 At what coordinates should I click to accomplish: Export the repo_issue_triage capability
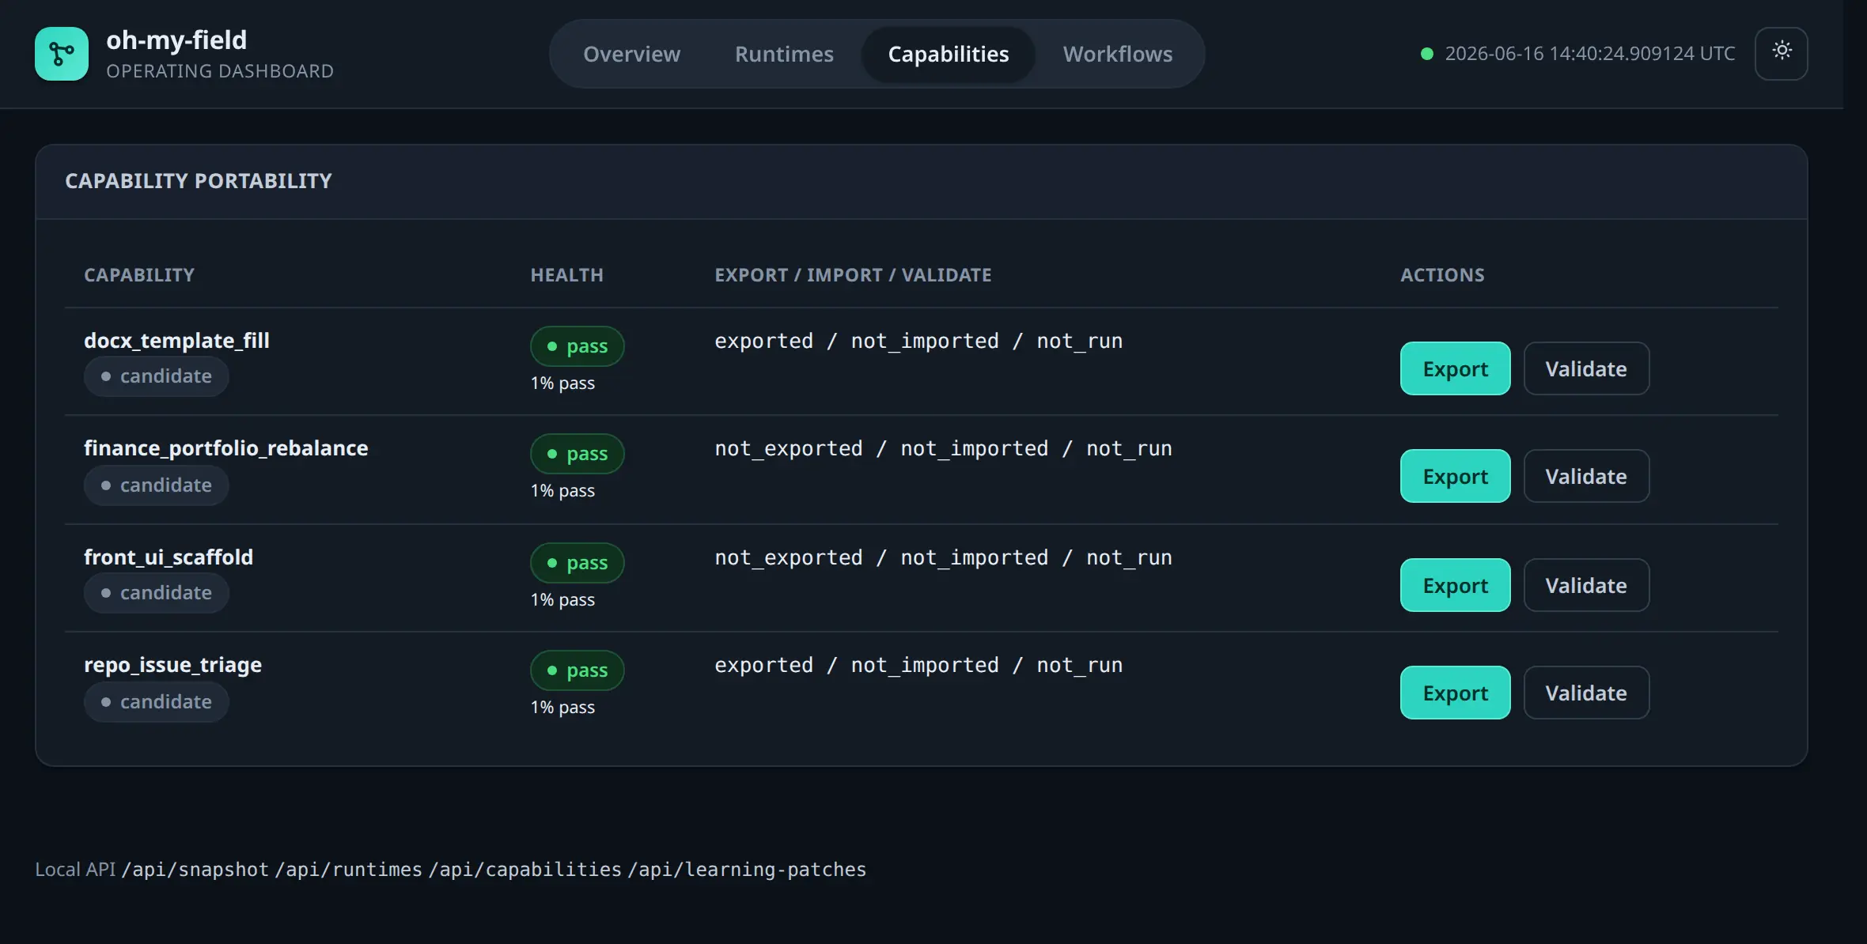tap(1455, 693)
